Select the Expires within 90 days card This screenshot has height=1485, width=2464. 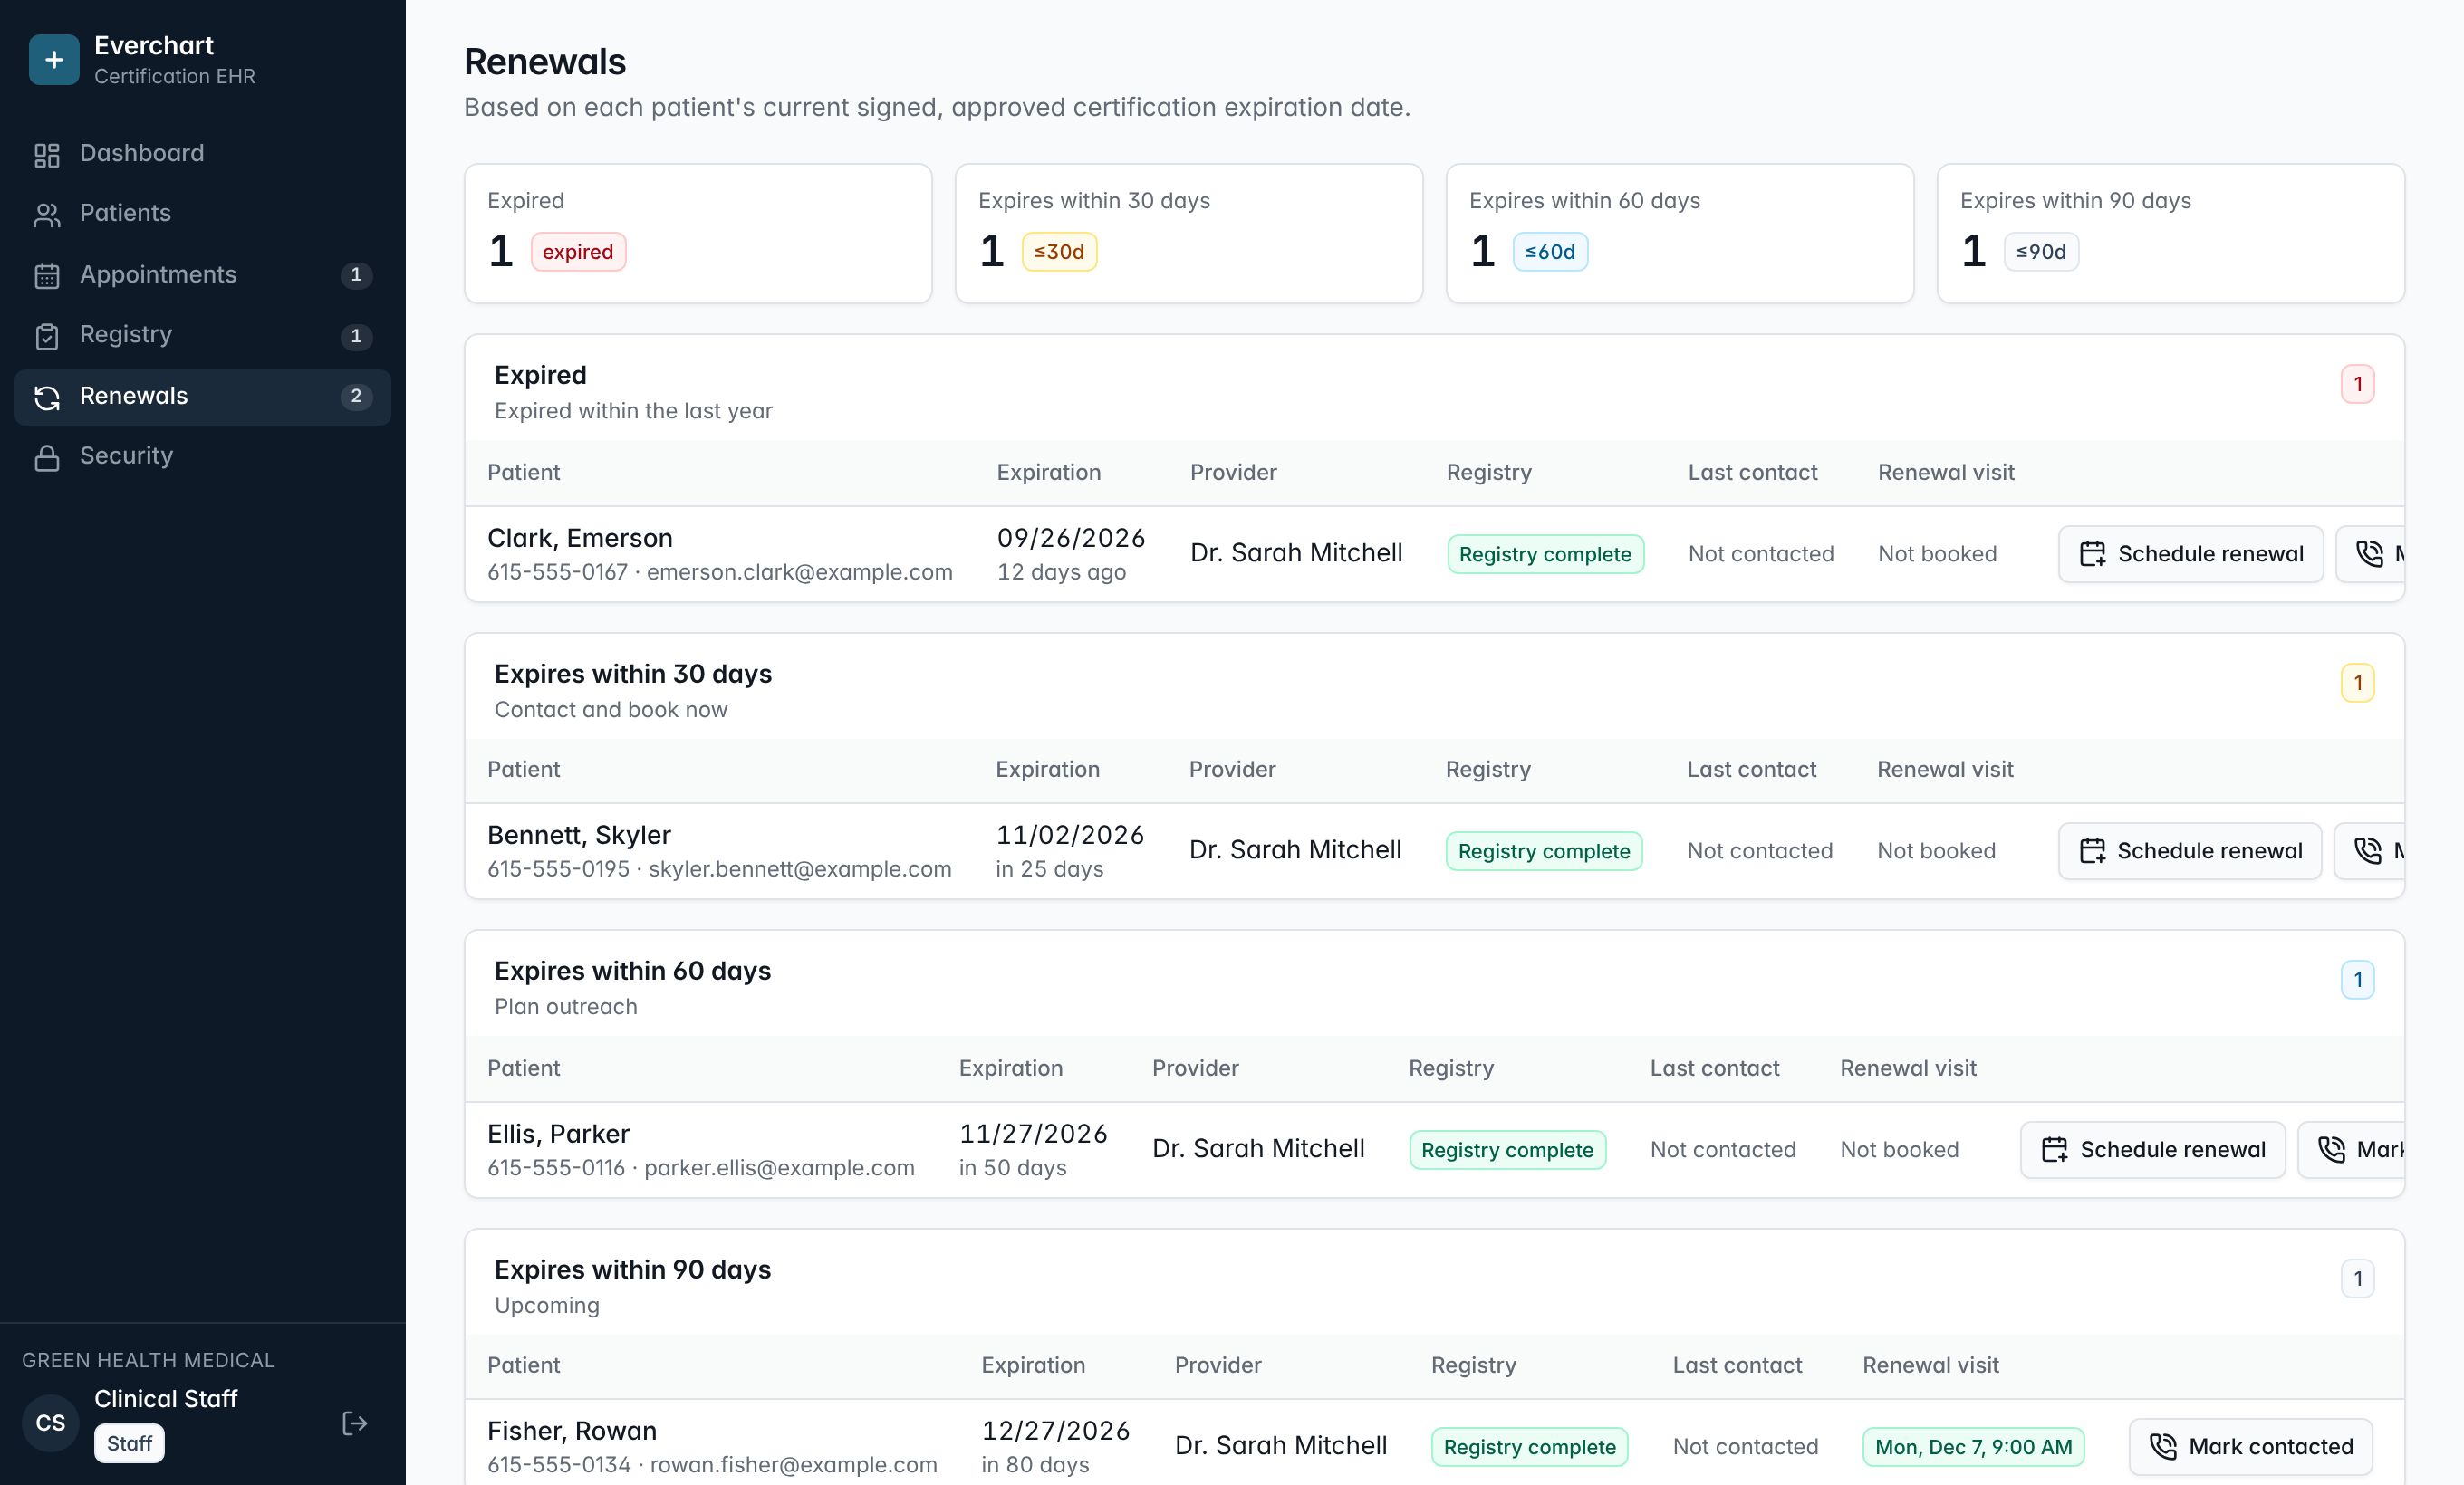2171,234
